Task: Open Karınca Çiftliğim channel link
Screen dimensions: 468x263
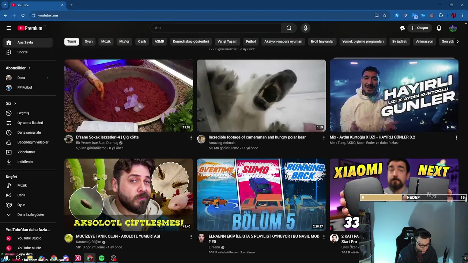Action: pos(88,242)
